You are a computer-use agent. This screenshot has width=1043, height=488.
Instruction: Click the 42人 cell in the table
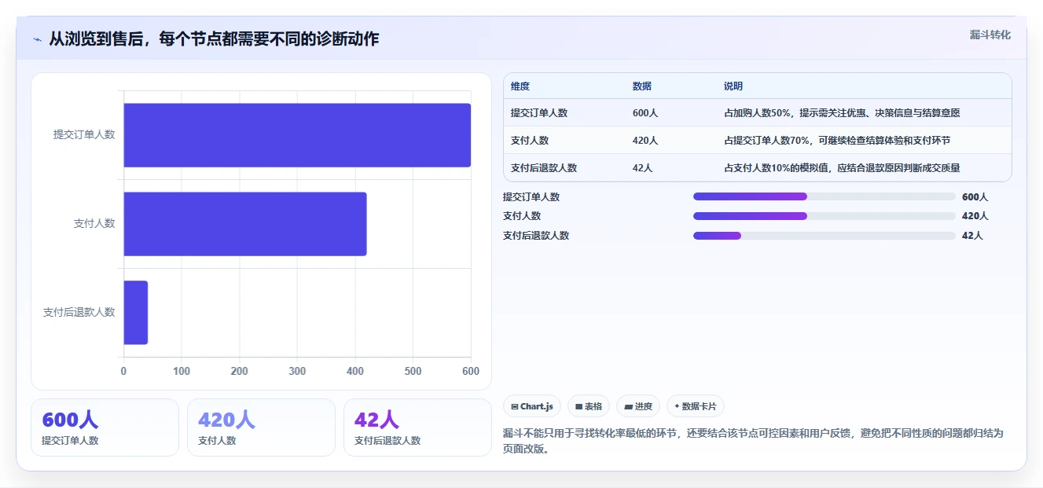click(x=643, y=168)
